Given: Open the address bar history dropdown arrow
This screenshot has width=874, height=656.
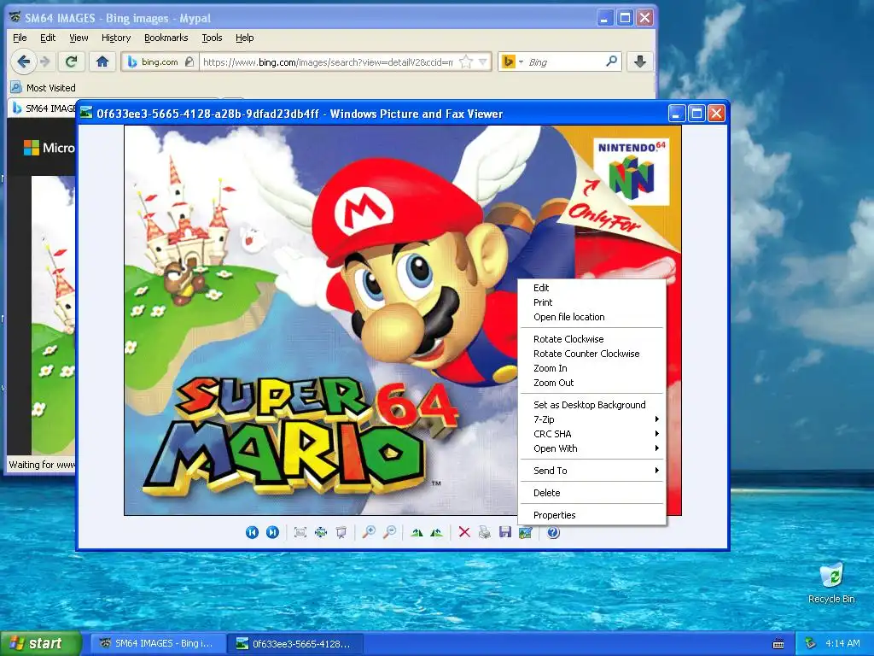Looking at the screenshot, I should (483, 61).
